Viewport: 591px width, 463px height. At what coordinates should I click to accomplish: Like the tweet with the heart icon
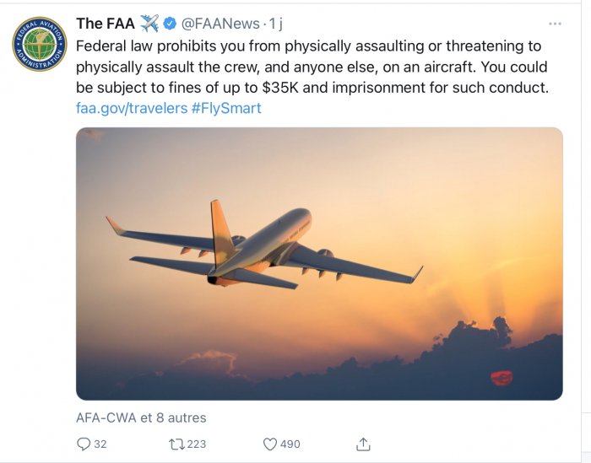pyautogui.click(x=270, y=444)
